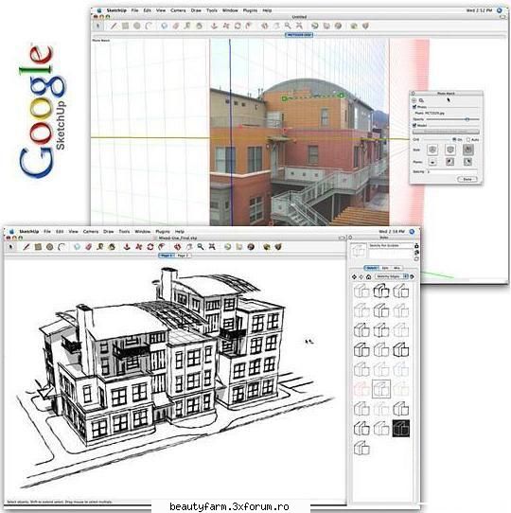511x513 pixels.
Task: Activate the Rotate tool in Mixed-Use_Final window
Action: (x=150, y=247)
